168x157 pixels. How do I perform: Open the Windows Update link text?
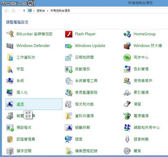pyautogui.click(x=90, y=46)
